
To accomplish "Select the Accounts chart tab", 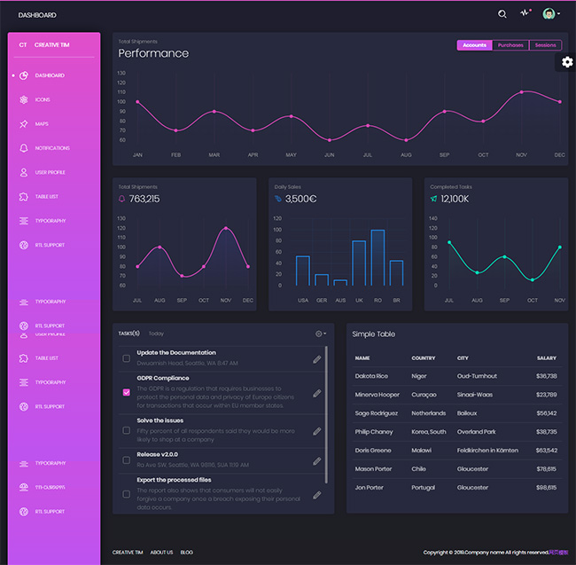I will tap(474, 45).
